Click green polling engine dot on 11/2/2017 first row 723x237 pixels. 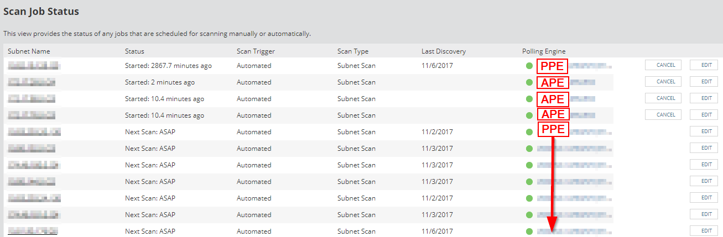tap(529, 133)
